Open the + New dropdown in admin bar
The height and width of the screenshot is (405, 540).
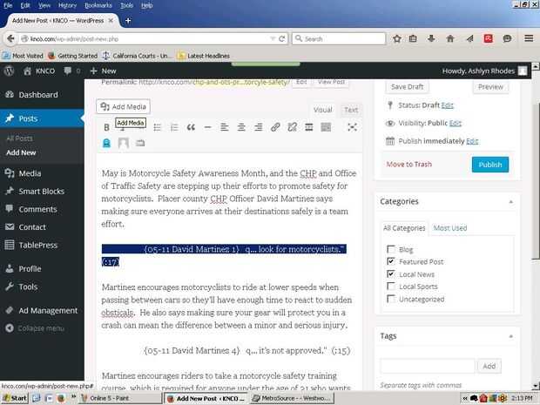click(103, 71)
